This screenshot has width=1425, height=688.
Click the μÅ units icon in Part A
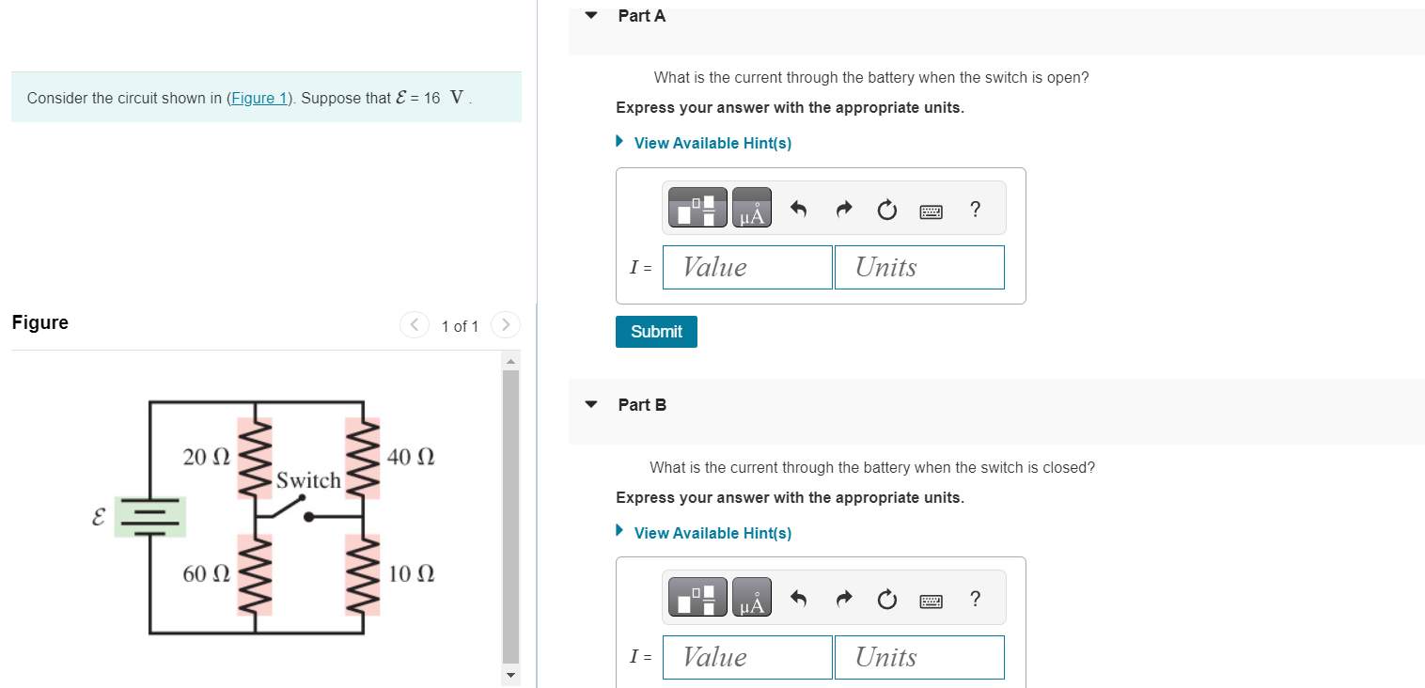coord(751,207)
